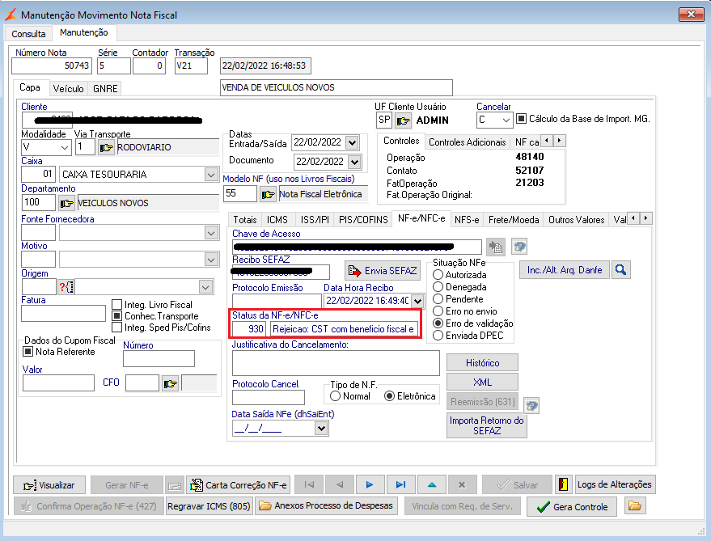
Task: Select Normal Tipo de N.F. radio
Action: (336, 396)
